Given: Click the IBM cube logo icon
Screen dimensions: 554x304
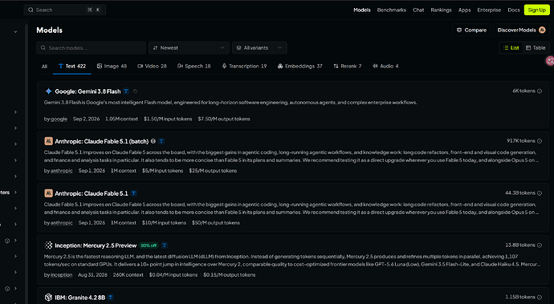Looking at the screenshot, I should click(48, 298).
